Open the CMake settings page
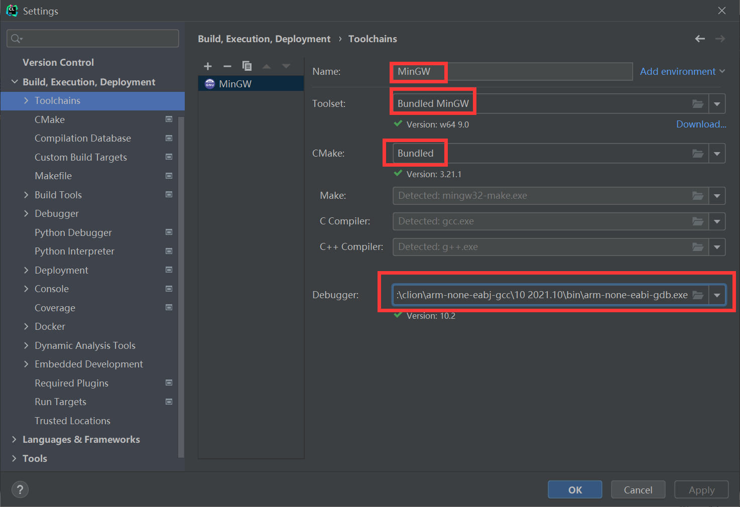The width and height of the screenshot is (740, 507). pos(50,119)
